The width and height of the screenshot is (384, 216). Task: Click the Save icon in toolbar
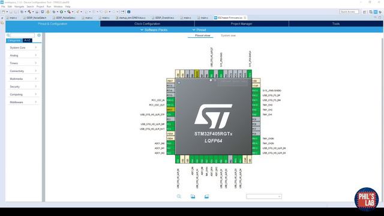tap(11, 12)
